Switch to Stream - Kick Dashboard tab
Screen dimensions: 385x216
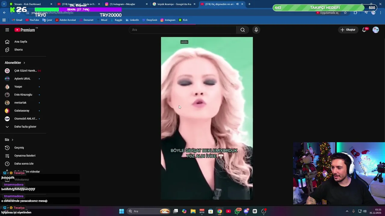(x=30, y=4)
